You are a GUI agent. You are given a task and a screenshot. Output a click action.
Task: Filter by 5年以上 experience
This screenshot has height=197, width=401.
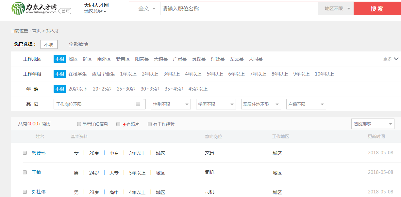click(x=215, y=74)
